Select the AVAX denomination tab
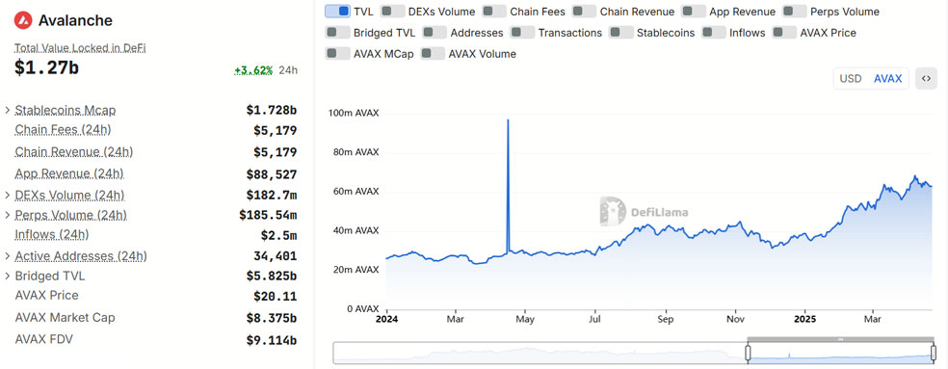 tap(887, 79)
